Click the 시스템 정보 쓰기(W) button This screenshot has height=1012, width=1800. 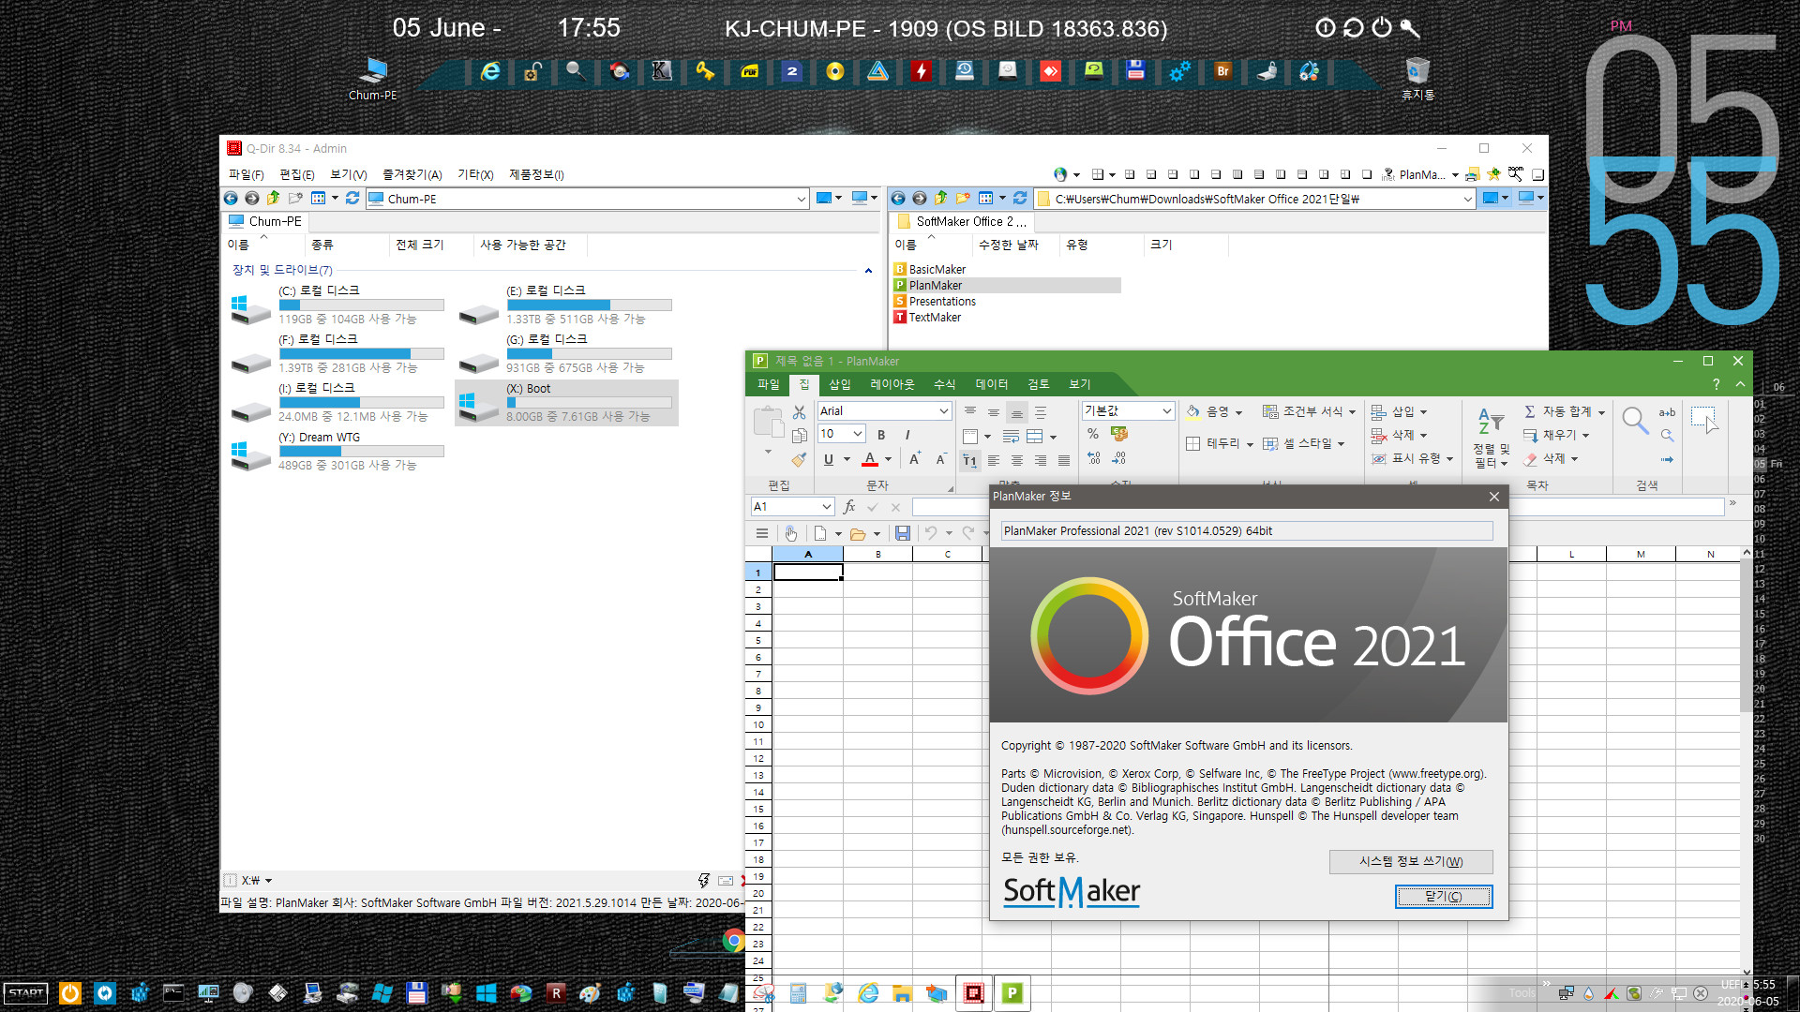(1411, 862)
